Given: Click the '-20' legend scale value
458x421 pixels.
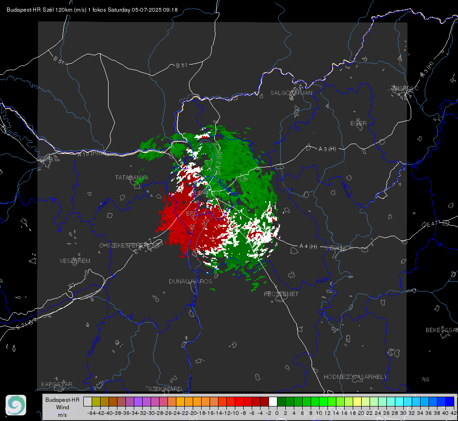Looking at the screenshot, I should [192, 413].
